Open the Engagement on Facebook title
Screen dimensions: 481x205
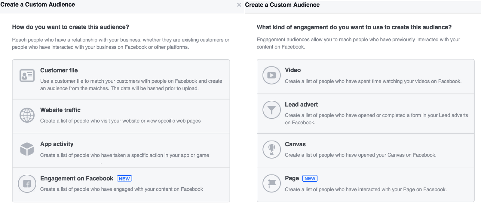click(77, 179)
